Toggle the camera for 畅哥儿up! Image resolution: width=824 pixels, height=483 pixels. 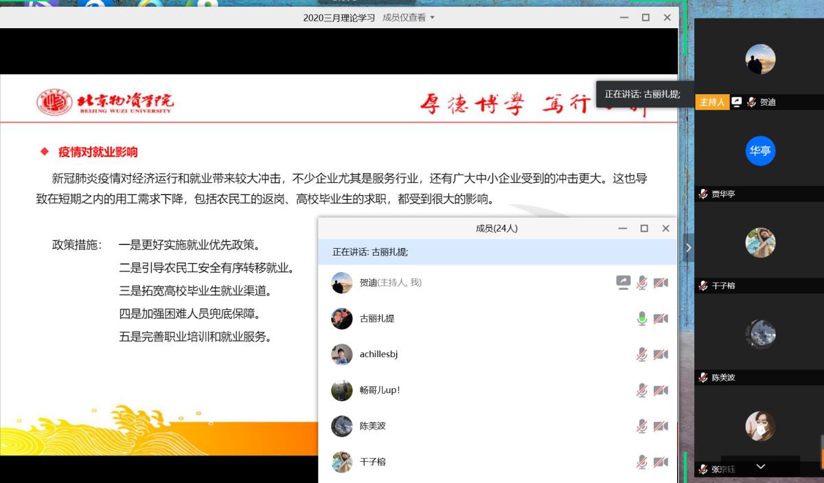click(x=661, y=390)
